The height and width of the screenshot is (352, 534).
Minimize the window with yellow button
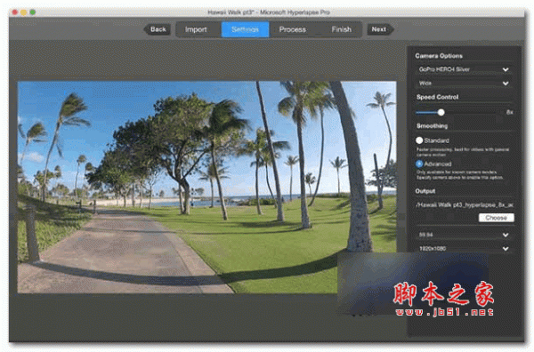pyautogui.click(x=24, y=12)
